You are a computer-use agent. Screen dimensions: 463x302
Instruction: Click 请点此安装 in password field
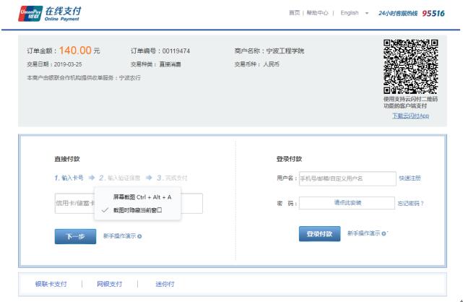coord(347,203)
